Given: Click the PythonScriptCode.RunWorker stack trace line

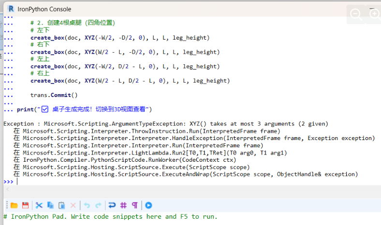Looking at the screenshot, I should click(125, 160).
